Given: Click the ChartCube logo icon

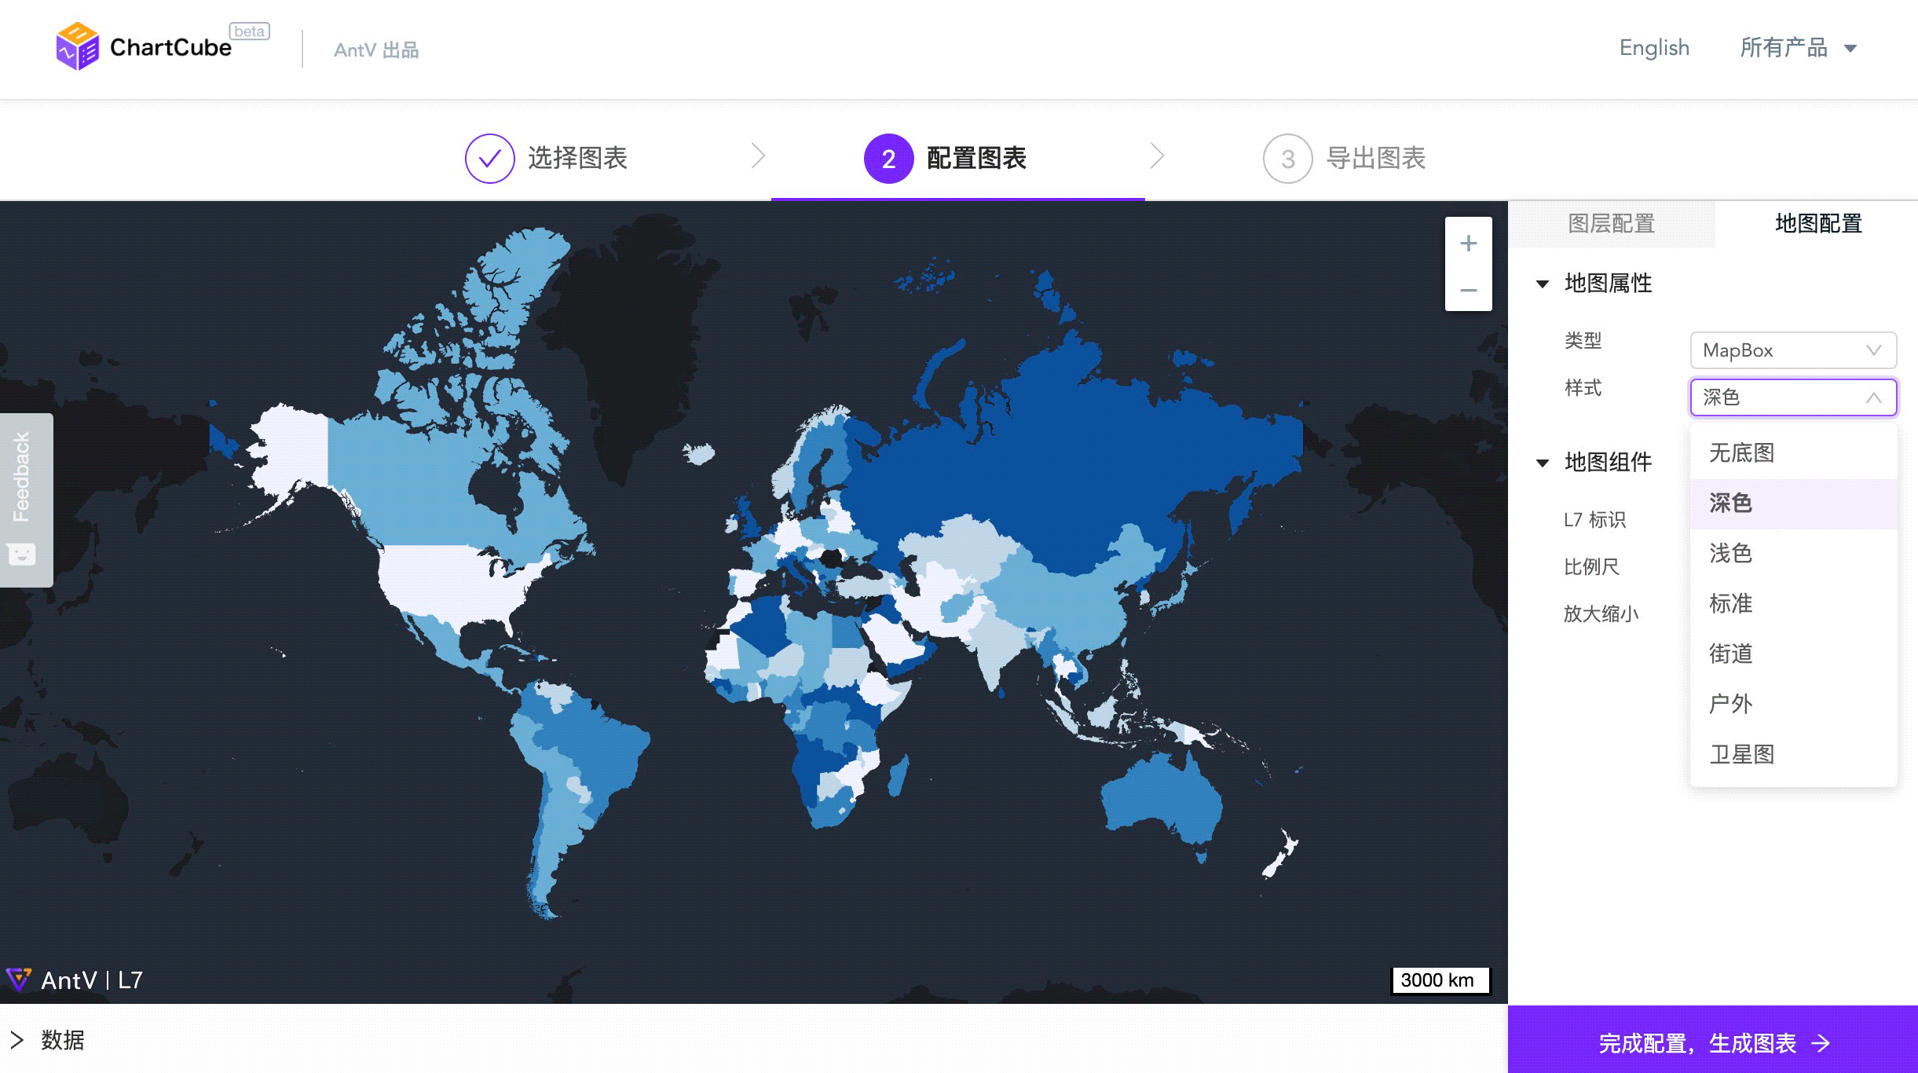Looking at the screenshot, I should [x=77, y=47].
